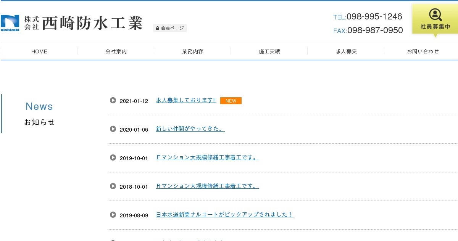Click the blue nishizaki logo icon
Viewport: 458px width, 241px height.
(10, 23)
